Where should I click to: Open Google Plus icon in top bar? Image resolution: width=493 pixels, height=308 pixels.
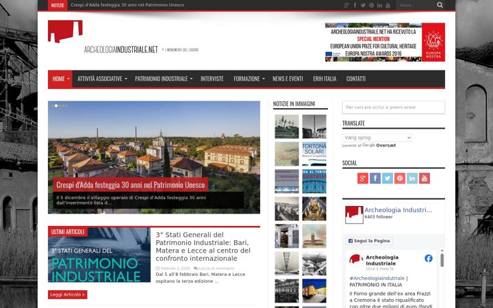click(x=346, y=5)
